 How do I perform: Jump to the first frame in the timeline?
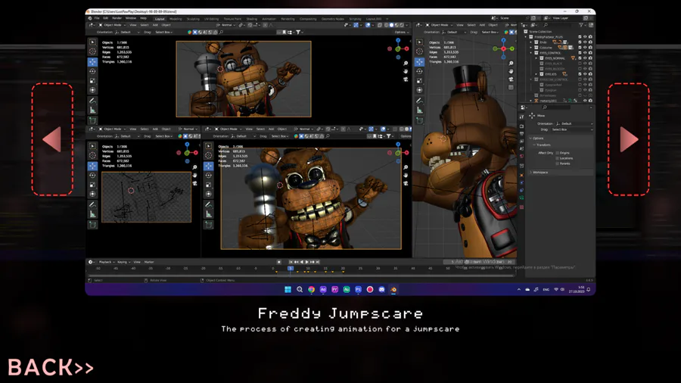pos(291,262)
